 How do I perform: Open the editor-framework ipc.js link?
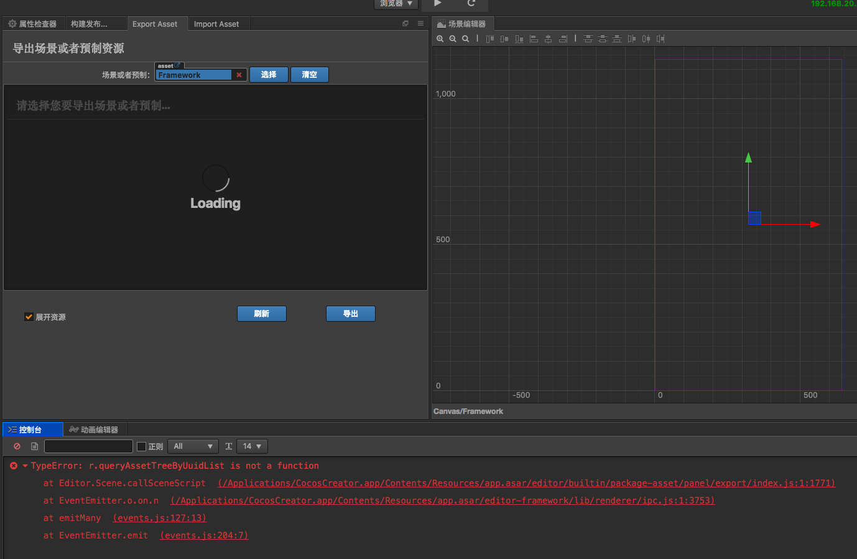coord(443,500)
